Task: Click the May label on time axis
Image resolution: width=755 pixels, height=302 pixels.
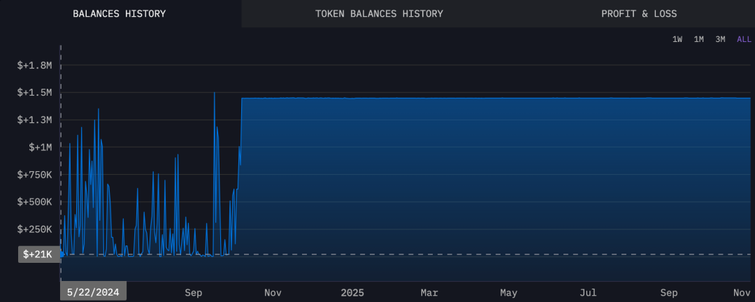Action: 509,292
